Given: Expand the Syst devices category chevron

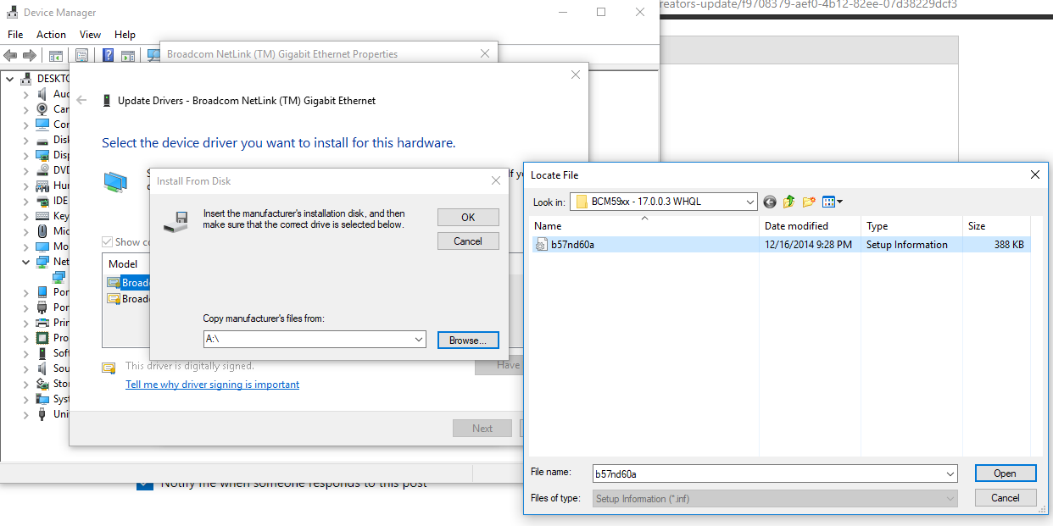Looking at the screenshot, I should pos(26,399).
